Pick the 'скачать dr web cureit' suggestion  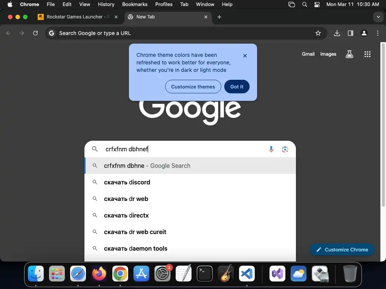click(x=190, y=232)
